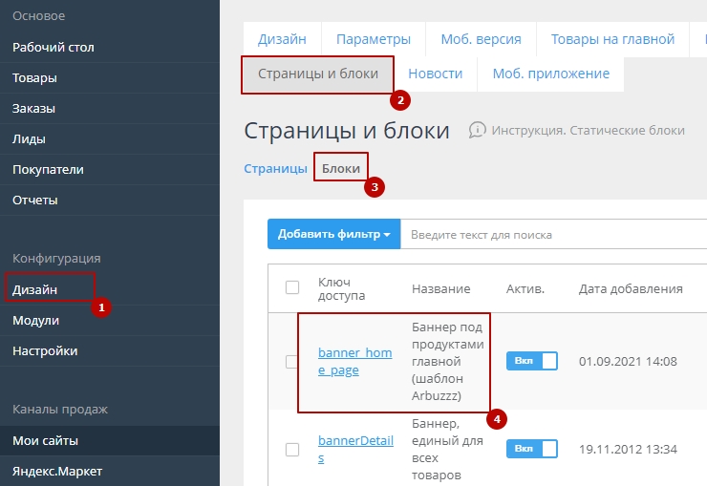Switch to the Страницы sub-section link

click(x=275, y=169)
